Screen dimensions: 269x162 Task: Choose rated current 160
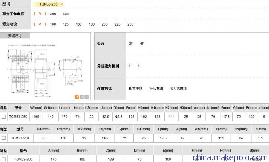click(79, 24)
